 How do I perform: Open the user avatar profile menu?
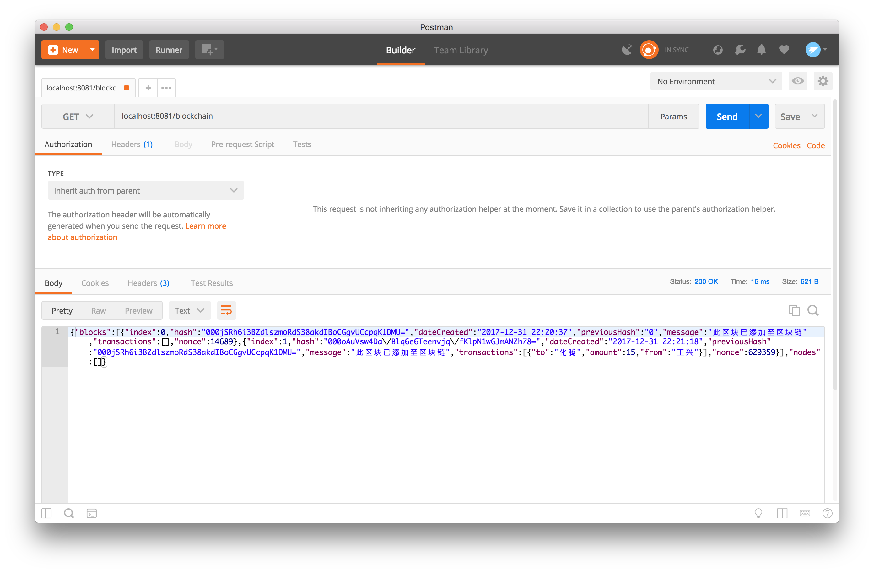(815, 50)
